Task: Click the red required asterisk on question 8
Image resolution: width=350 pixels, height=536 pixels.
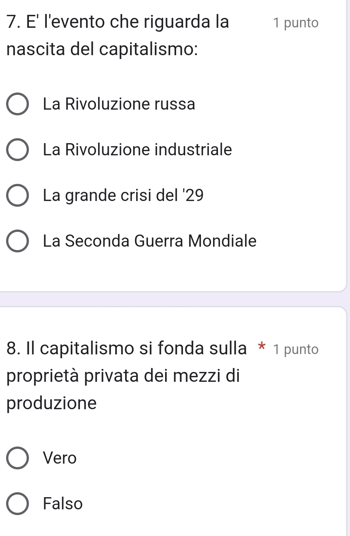Action: 261,348
